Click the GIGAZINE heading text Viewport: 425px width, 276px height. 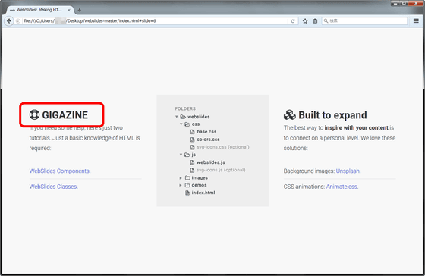point(65,115)
